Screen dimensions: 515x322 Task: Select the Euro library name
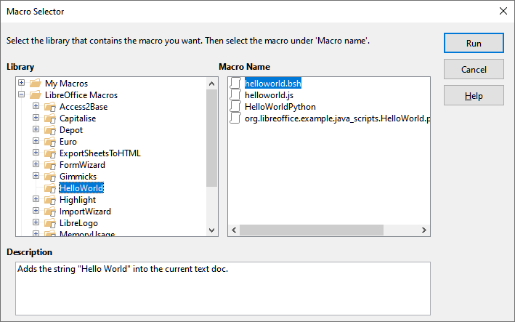pyautogui.click(x=68, y=142)
